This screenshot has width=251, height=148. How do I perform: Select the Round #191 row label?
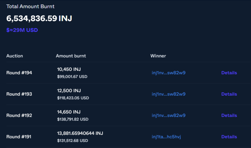[x=19, y=137]
